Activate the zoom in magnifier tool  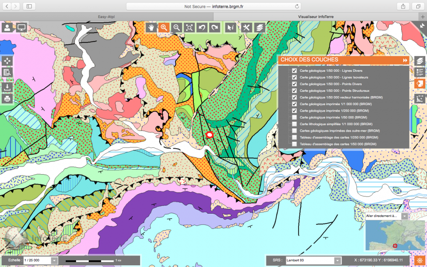pos(164,27)
